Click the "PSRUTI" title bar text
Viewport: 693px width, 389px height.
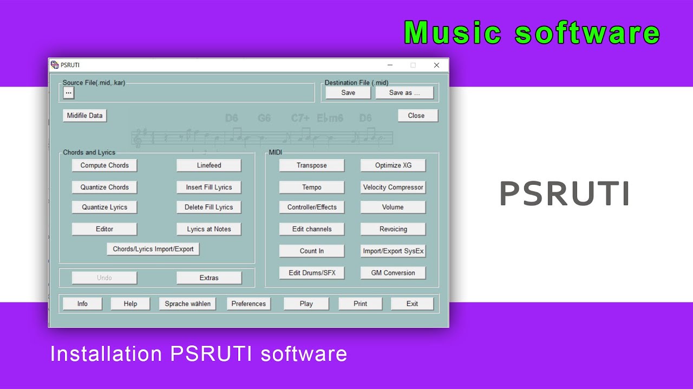click(70, 65)
